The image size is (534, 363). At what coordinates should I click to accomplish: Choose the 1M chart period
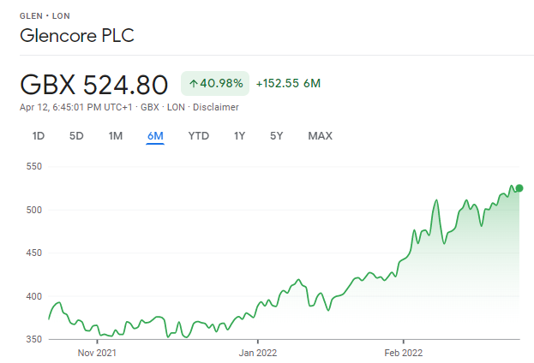tap(116, 136)
